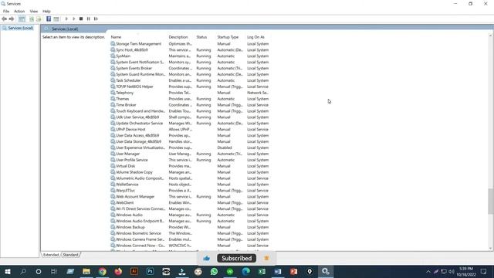The height and width of the screenshot is (278, 494).
Task: Click the Export List toolbar icon
Action: coord(39,19)
